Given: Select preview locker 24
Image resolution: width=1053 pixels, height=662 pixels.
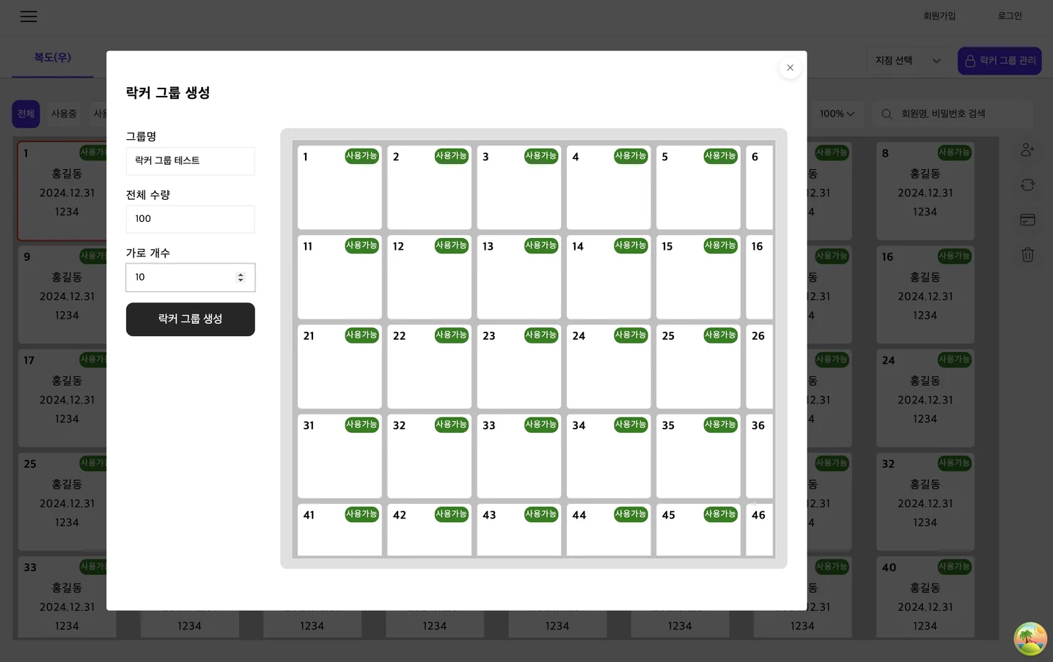Looking at the screenshot, I should click(609, 366).
